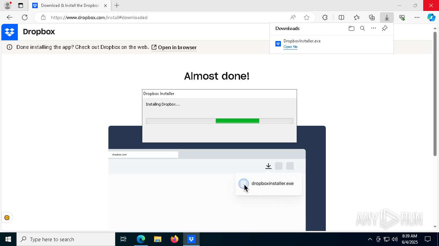Pin the Downloads panel
Screen dimensions: 439x246
coord(384,28)
